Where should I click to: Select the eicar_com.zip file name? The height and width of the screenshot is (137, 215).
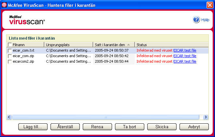coord(23,56)
